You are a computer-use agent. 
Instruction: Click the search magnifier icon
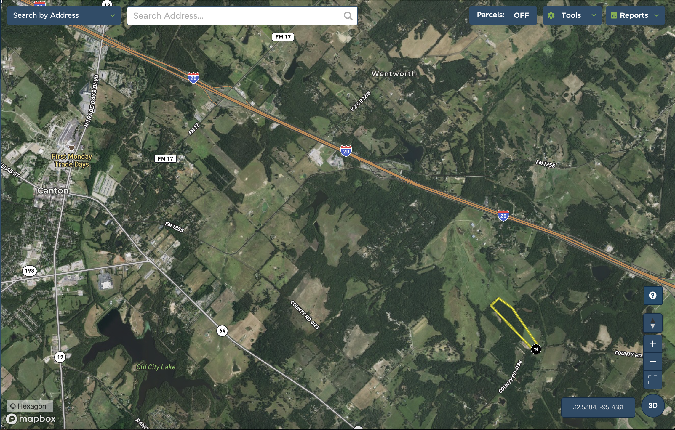coord(348,16)
